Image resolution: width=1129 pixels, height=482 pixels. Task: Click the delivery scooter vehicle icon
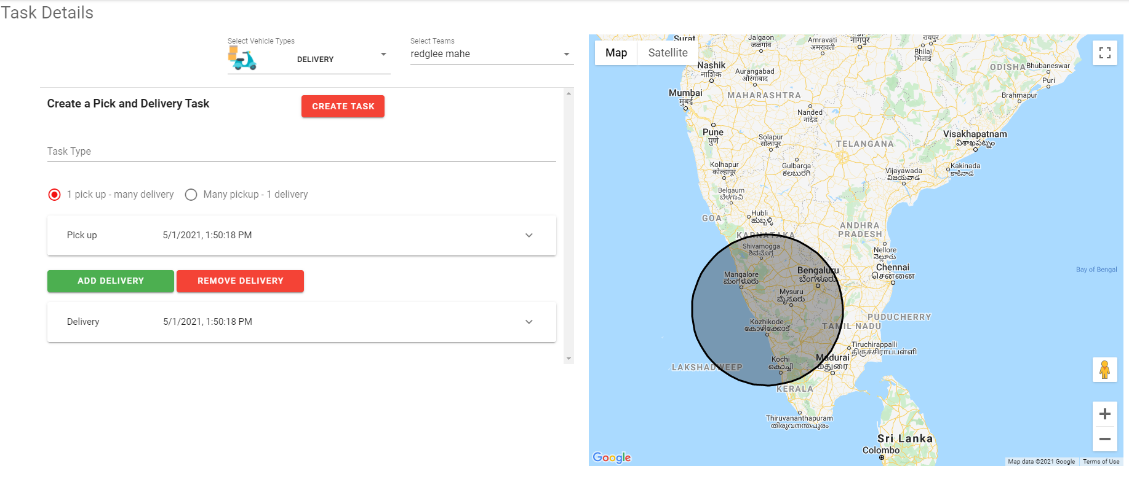click(x=242, y=59)
